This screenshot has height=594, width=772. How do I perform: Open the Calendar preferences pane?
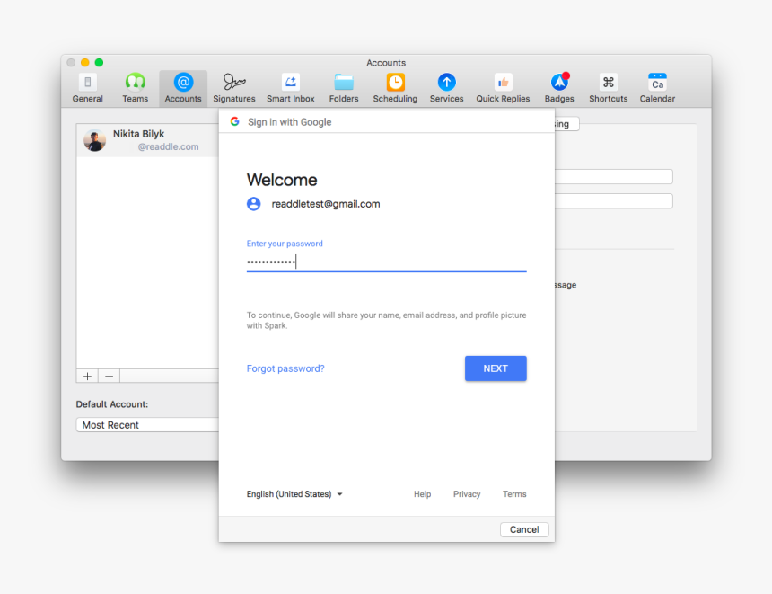pos(657,88)
